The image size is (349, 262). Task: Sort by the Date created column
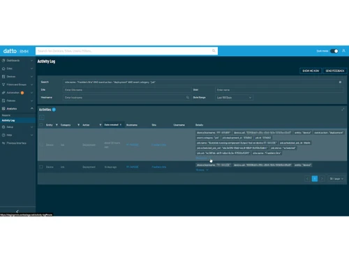click(x=113, y=125)
